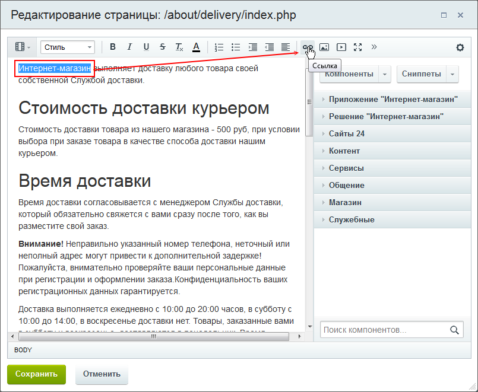The width and height of the screenshot is (478, 392).
Task: Click the insert link (Ссылка) icon
Action: click(307, 47)
